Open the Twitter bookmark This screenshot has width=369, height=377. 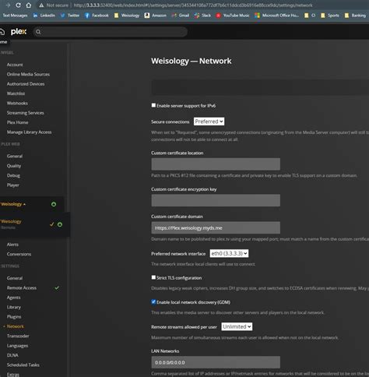click(70, 16)
